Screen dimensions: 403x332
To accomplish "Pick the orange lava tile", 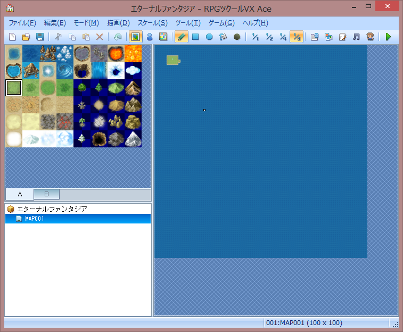I will (x=133, y=54).
